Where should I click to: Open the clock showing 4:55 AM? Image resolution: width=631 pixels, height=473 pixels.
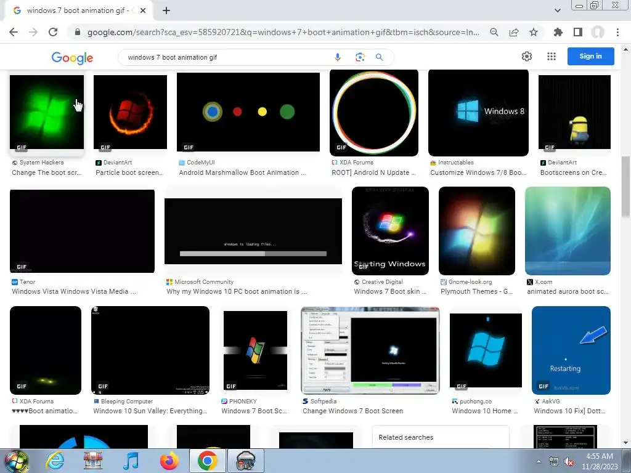(600, 461)
